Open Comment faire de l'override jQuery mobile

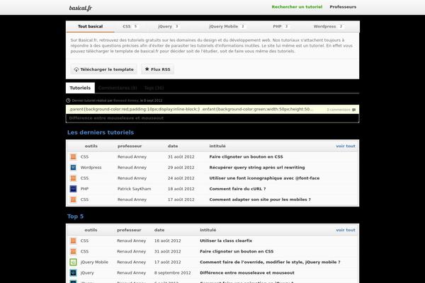coord(270,262)
